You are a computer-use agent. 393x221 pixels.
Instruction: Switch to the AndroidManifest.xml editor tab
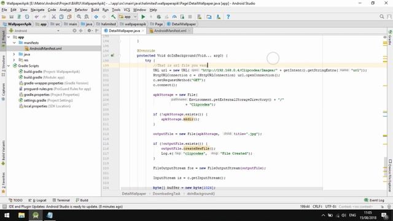pyautogui.click(x=170, y=31)
